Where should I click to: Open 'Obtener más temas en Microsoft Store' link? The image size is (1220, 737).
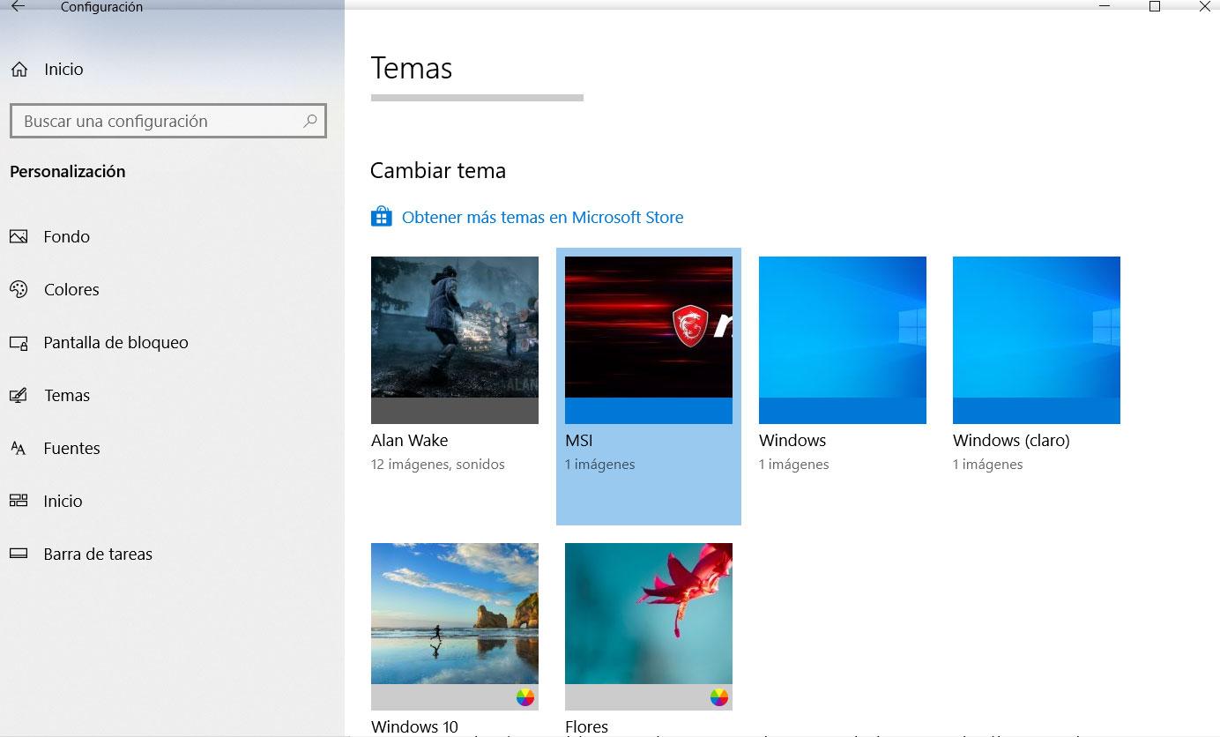click(x=542, y=217)
